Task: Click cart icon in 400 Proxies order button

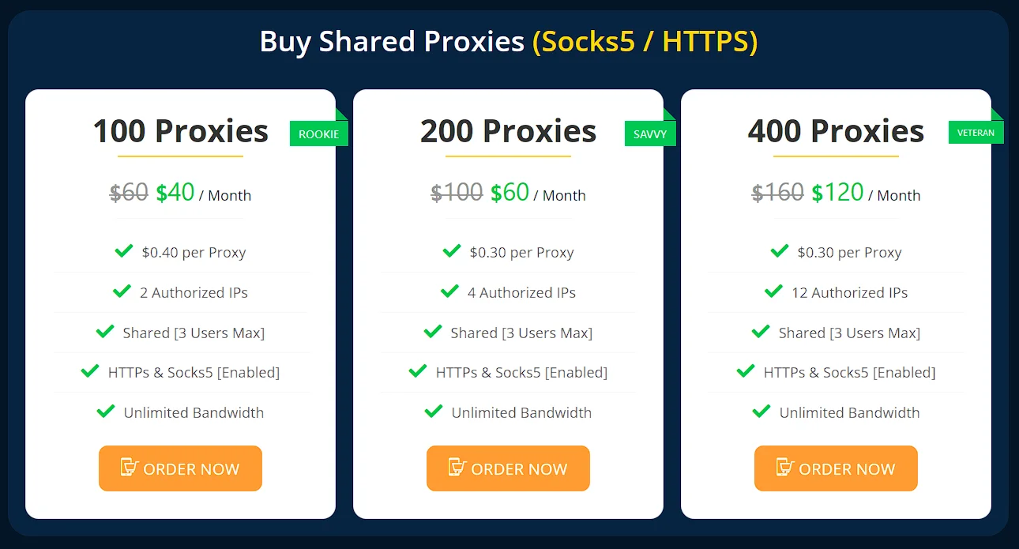Action: [785, 468]
